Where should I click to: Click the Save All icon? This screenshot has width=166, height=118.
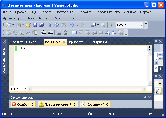pyautogui.click(x=41, y=25)
